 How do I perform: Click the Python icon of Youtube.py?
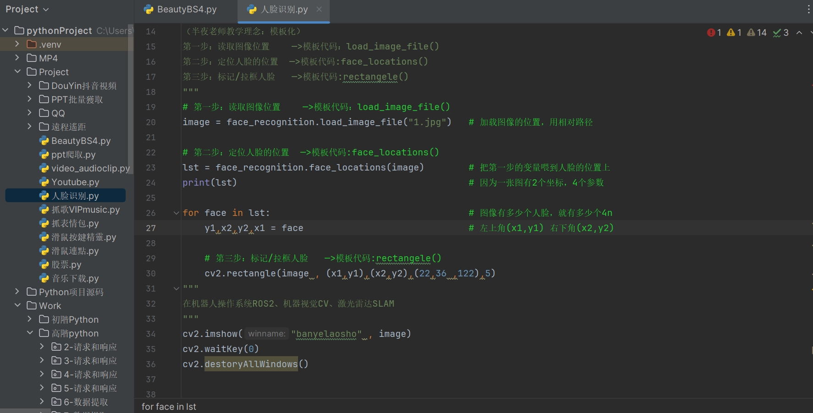(44, 182)
